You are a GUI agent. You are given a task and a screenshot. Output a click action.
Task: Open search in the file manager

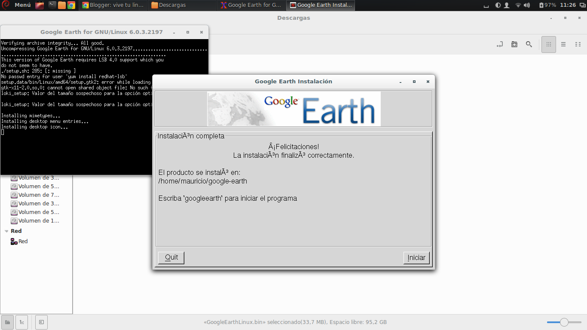[529, 44]
